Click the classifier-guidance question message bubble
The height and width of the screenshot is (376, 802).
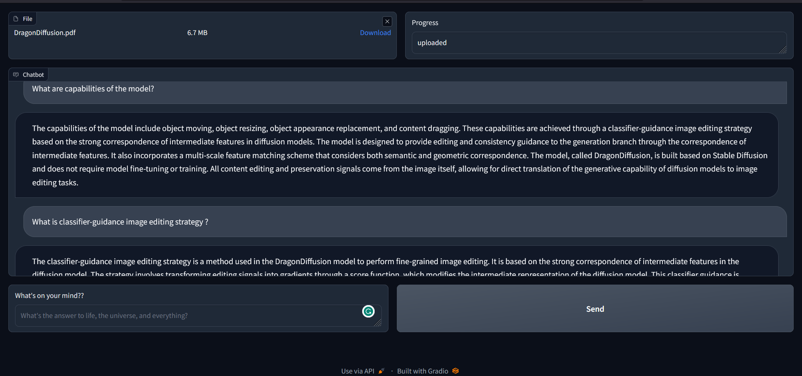(x=120, y=222)
